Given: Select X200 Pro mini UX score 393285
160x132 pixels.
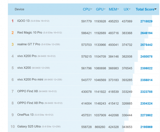Looking at the screenshot, I should pyautogui.click(x=127, y=80).
